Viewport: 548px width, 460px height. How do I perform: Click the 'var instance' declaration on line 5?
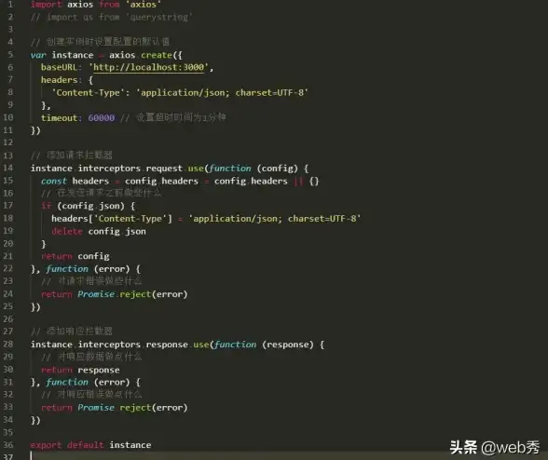point(62,55)
